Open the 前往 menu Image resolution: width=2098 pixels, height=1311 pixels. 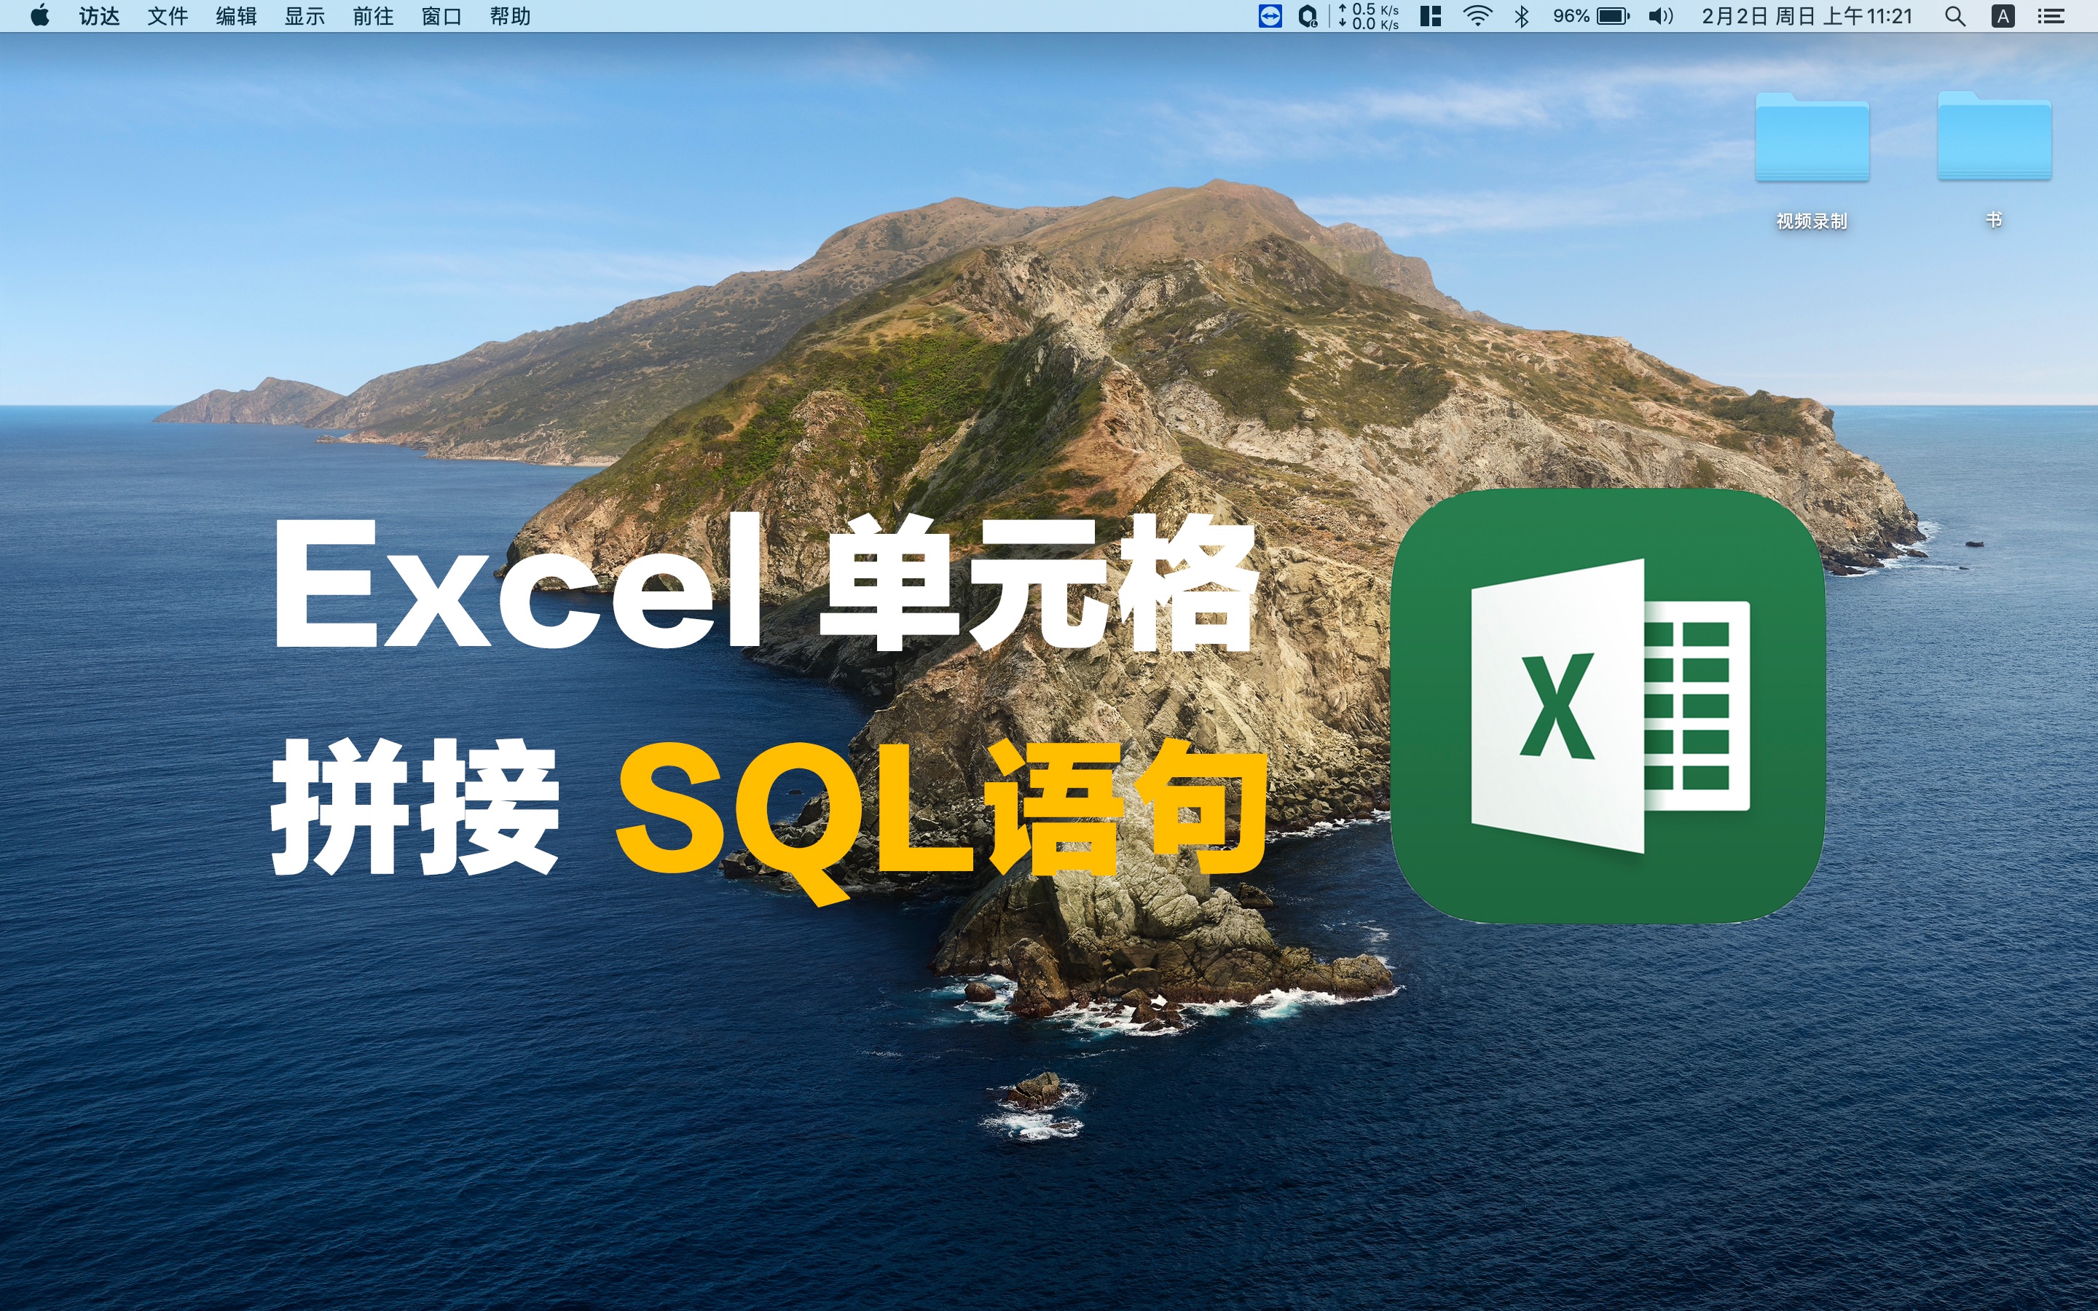click(373, 15)
